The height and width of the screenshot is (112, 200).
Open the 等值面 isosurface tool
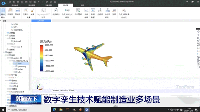[x=17, y=11]
